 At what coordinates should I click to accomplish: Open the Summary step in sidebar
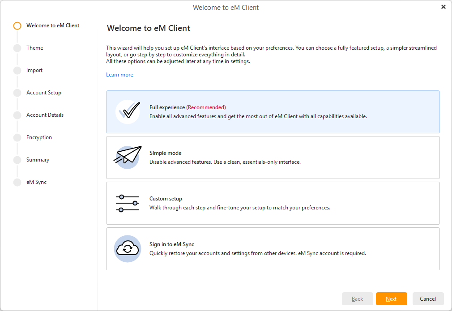click(x=38, y=160)
